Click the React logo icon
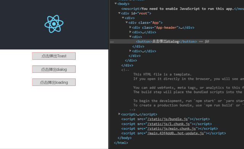 pos(54,24)
